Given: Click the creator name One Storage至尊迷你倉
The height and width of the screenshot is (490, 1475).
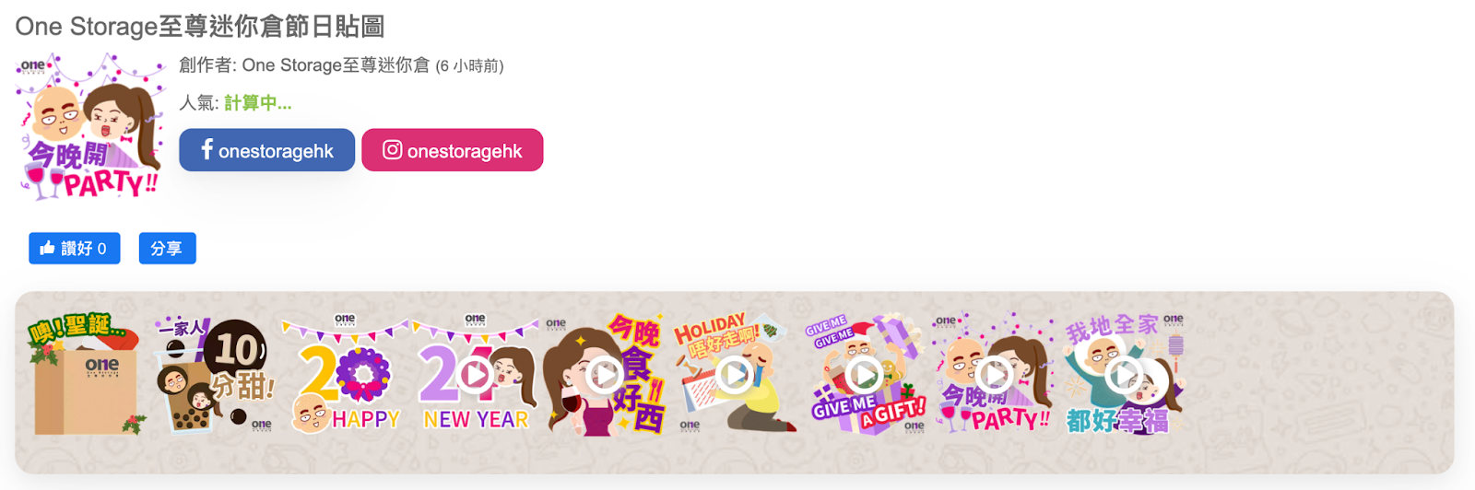Looking at the screenshot, I should (336, 65).
